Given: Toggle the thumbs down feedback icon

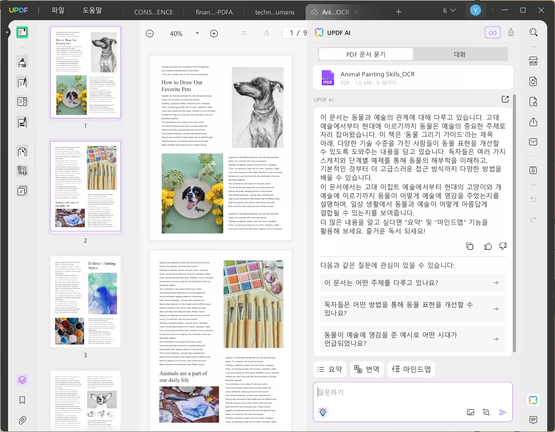Looking at the screenshot, I should (503, 246).
